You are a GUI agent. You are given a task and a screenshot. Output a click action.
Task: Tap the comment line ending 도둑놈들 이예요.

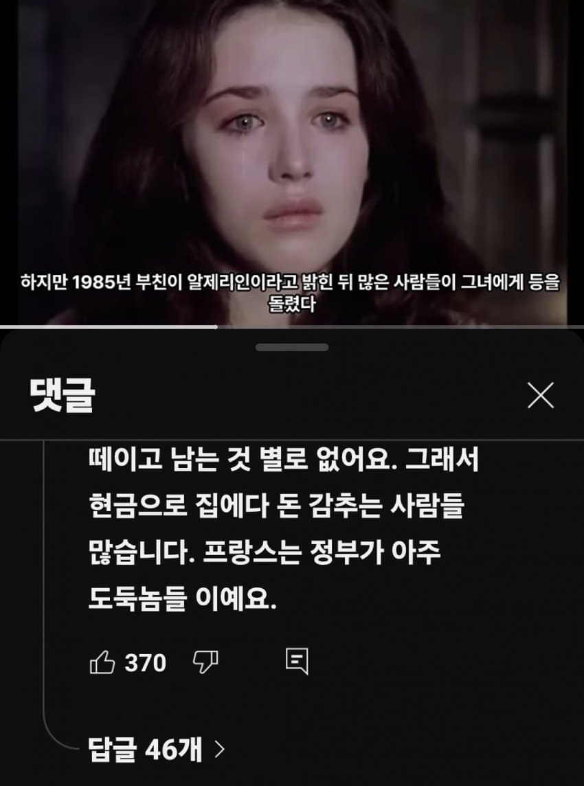pyautogui.click(x=183, y=600)
